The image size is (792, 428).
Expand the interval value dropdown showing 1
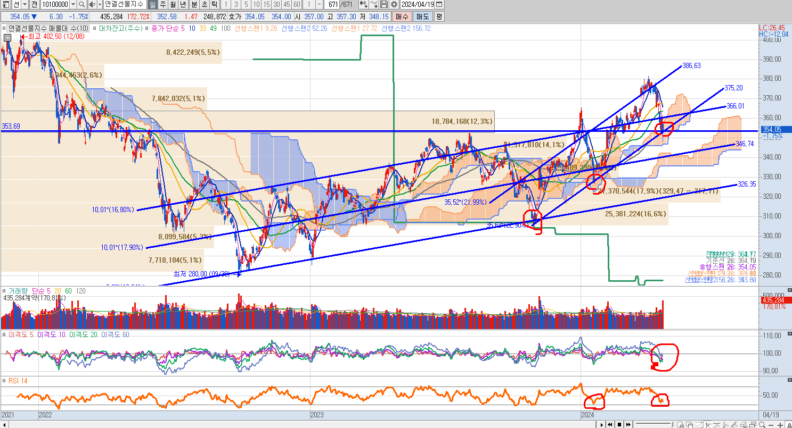(319, 4)
